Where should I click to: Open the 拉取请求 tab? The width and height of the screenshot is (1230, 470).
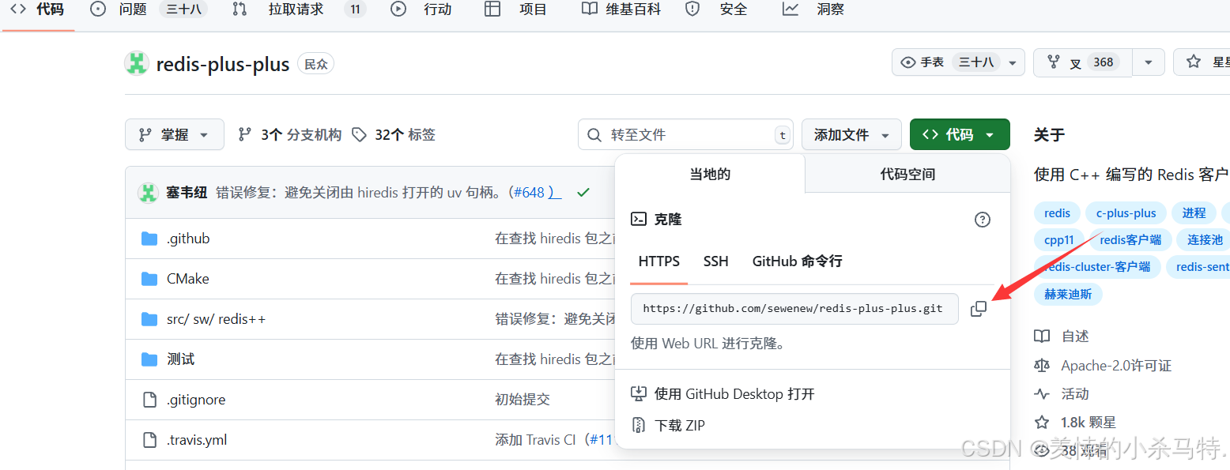coord(299,9)
